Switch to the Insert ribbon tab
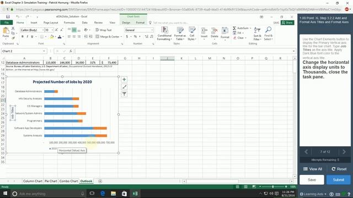This screenshot has height=198, width=353. 34,23
